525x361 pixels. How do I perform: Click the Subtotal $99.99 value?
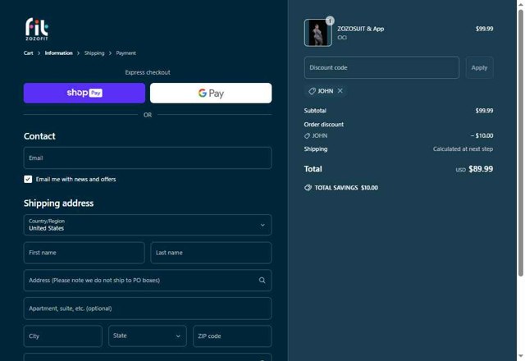pyautogui.click(x=484, y=111)
